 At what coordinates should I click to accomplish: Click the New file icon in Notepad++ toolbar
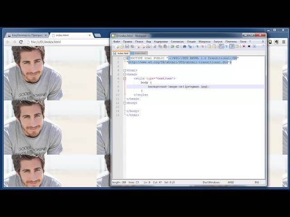tap(117, 47)
